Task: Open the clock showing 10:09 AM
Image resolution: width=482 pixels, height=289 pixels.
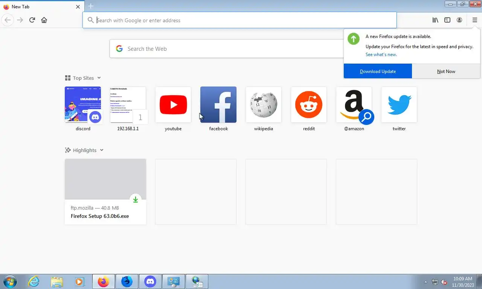Action: coord(463,282)
